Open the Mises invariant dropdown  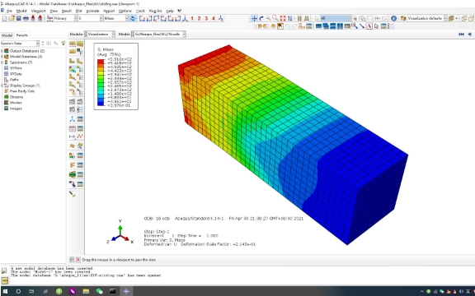pos(116,18)
